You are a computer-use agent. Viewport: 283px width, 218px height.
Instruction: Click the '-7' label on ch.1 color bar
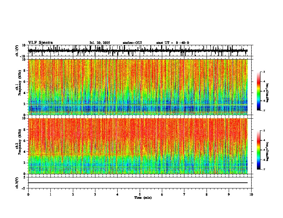tap(263, 110)
